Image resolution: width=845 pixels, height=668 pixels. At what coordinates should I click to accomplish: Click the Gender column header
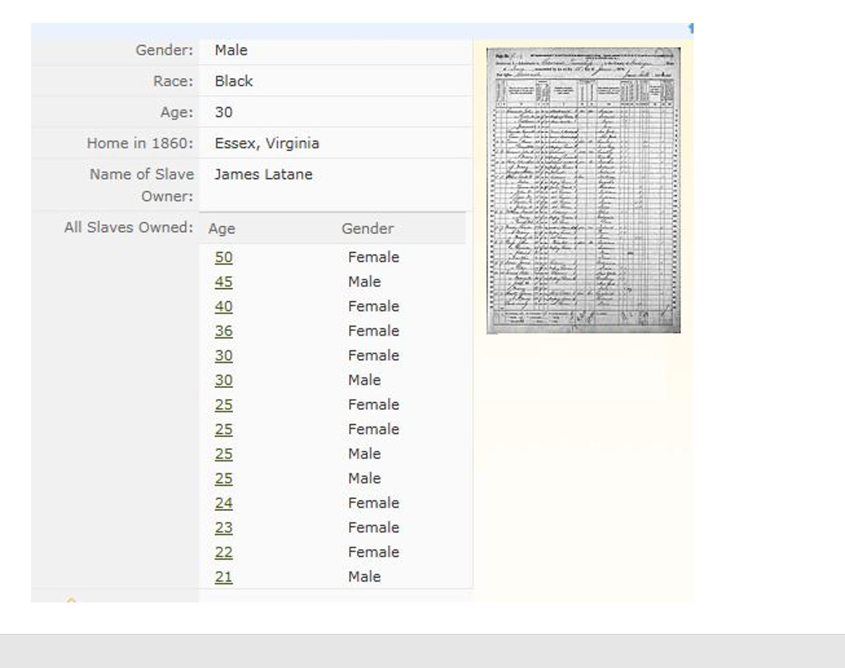point(367,229)
